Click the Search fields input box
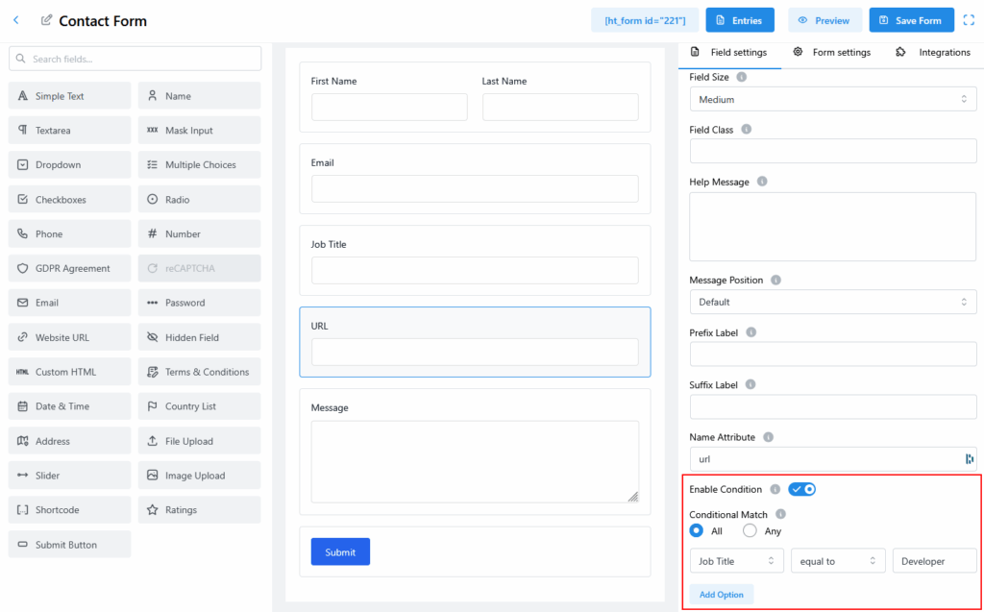 [135, 59]
